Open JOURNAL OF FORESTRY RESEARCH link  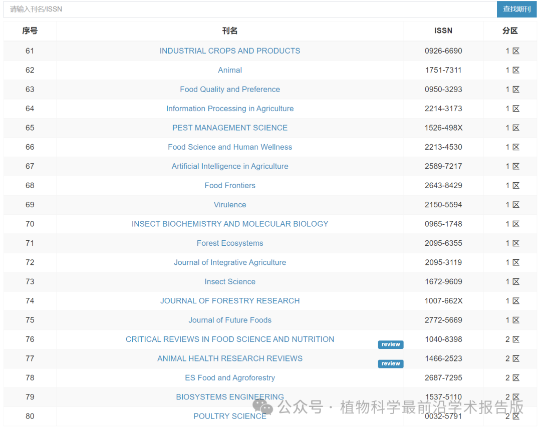tap(230, 301)
